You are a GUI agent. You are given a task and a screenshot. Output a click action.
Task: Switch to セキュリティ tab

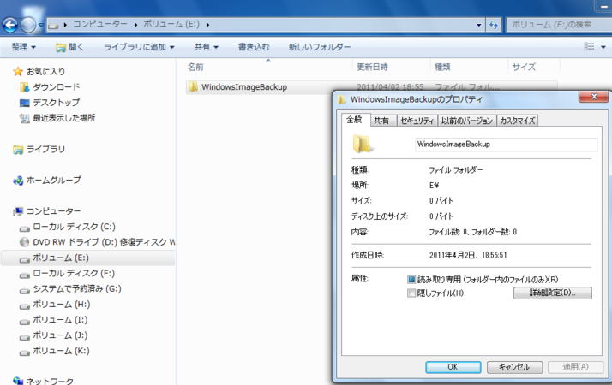(417, 121)
